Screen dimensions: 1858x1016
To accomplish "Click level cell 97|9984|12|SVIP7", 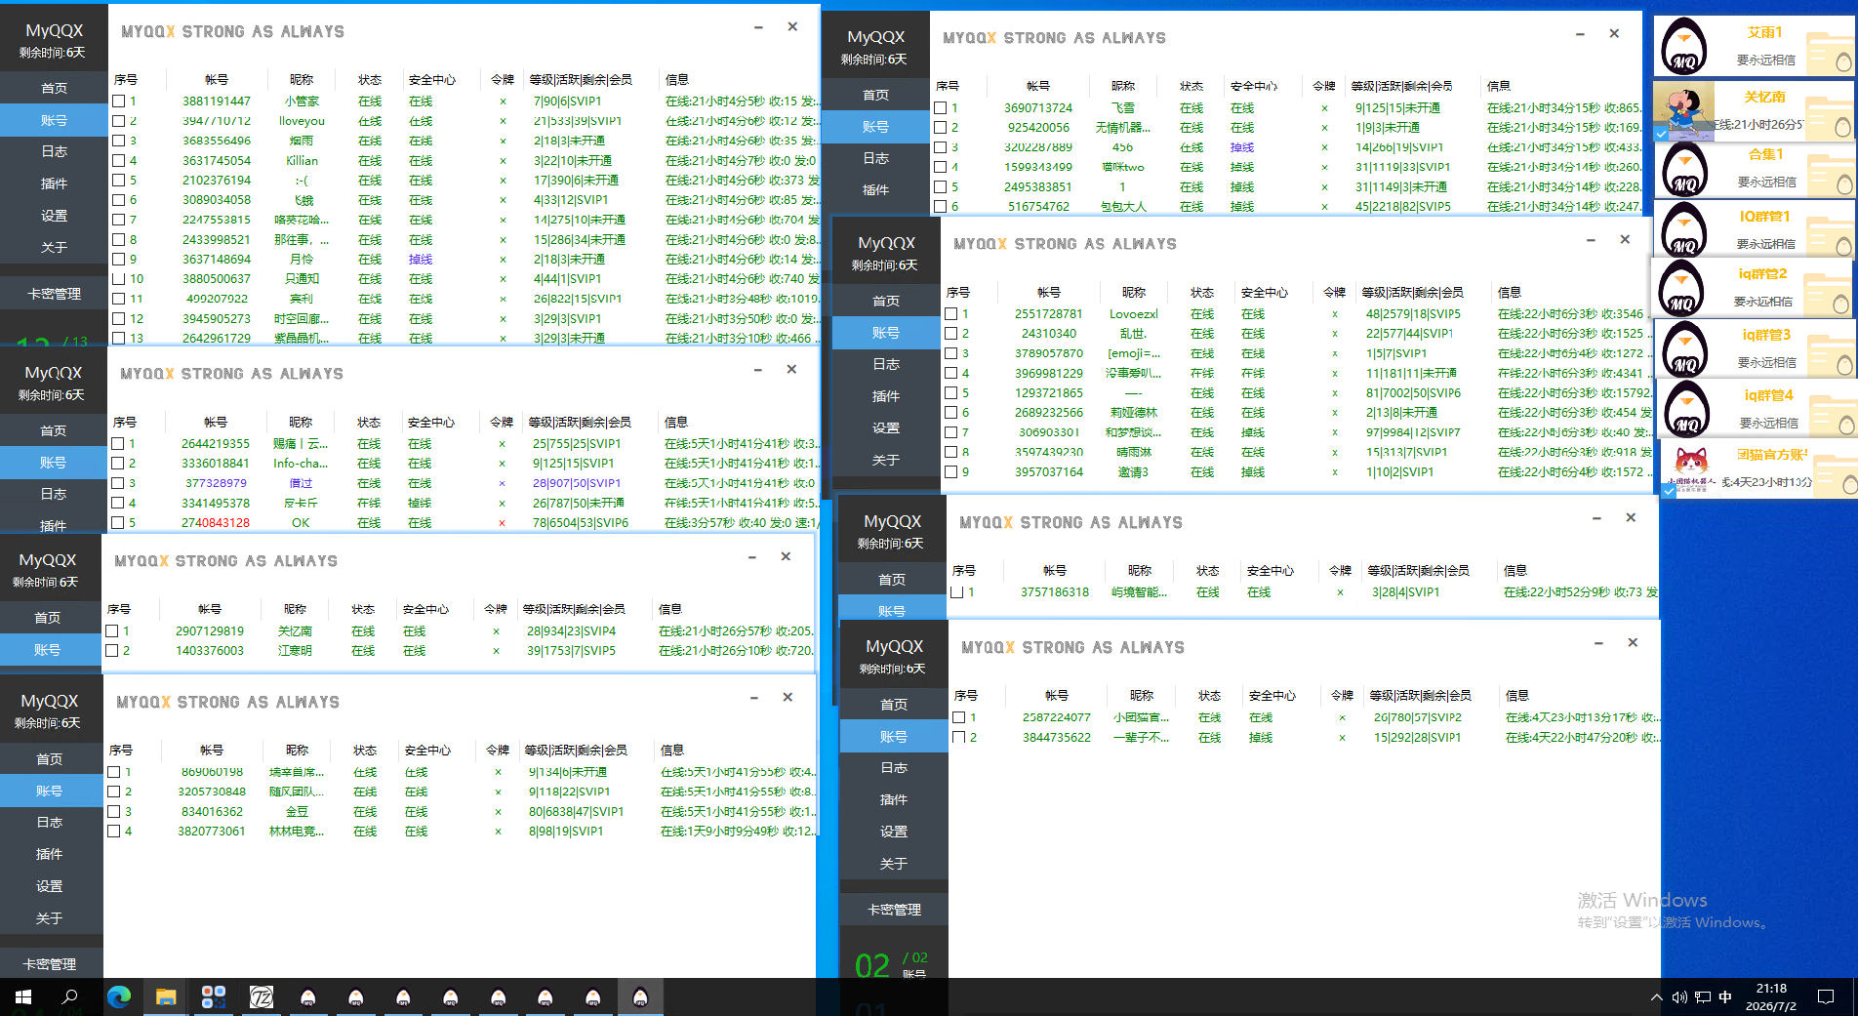I will pos(1414,432).
